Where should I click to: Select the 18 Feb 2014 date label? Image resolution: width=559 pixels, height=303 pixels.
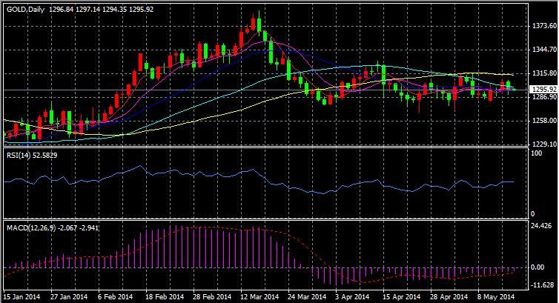(165, 296)
